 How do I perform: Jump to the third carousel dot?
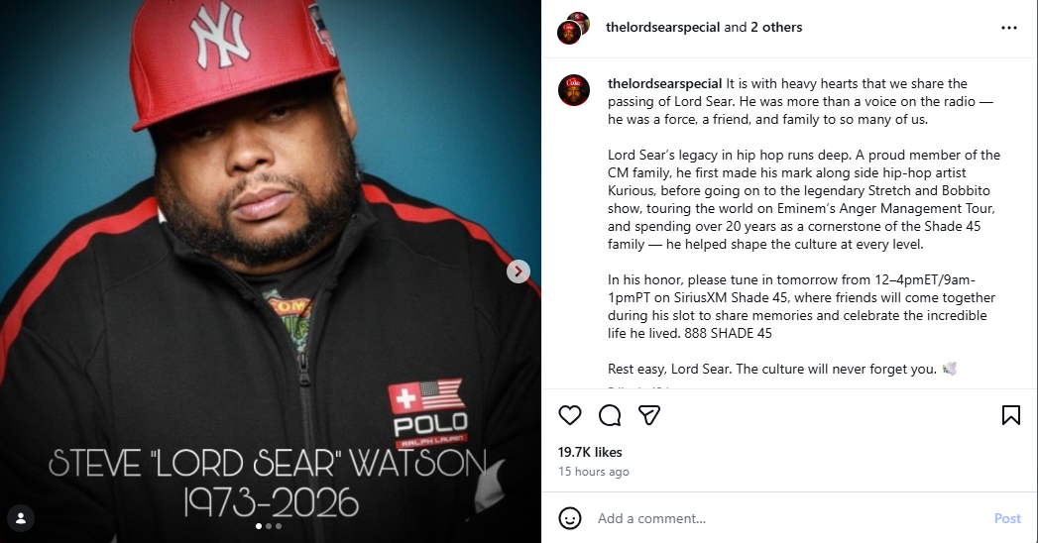[278, 526]
